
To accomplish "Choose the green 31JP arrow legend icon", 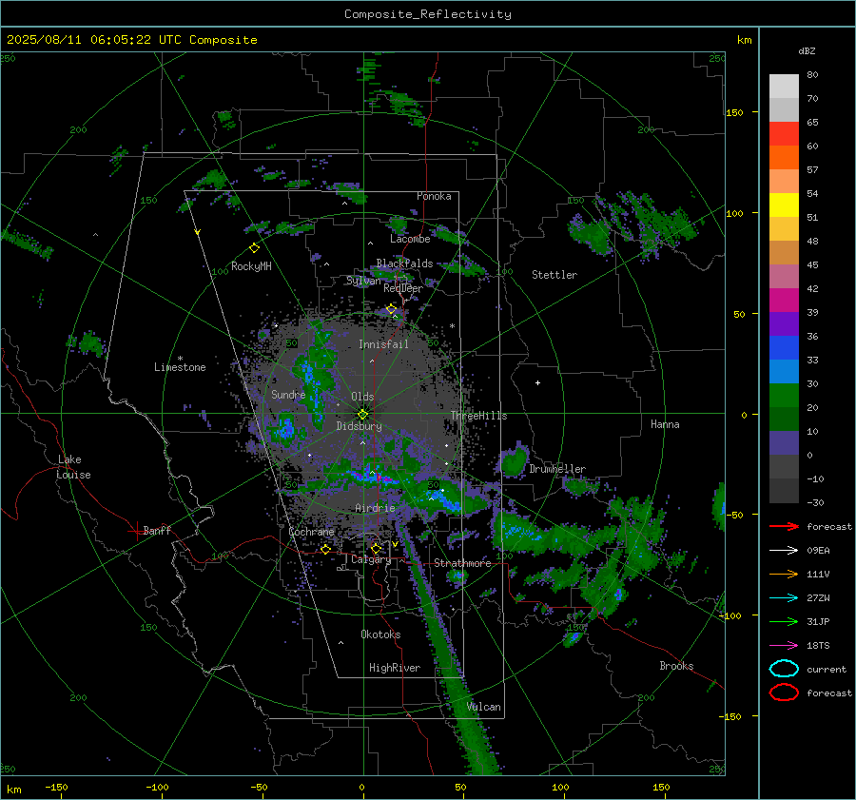I will [x=784, y=621].
